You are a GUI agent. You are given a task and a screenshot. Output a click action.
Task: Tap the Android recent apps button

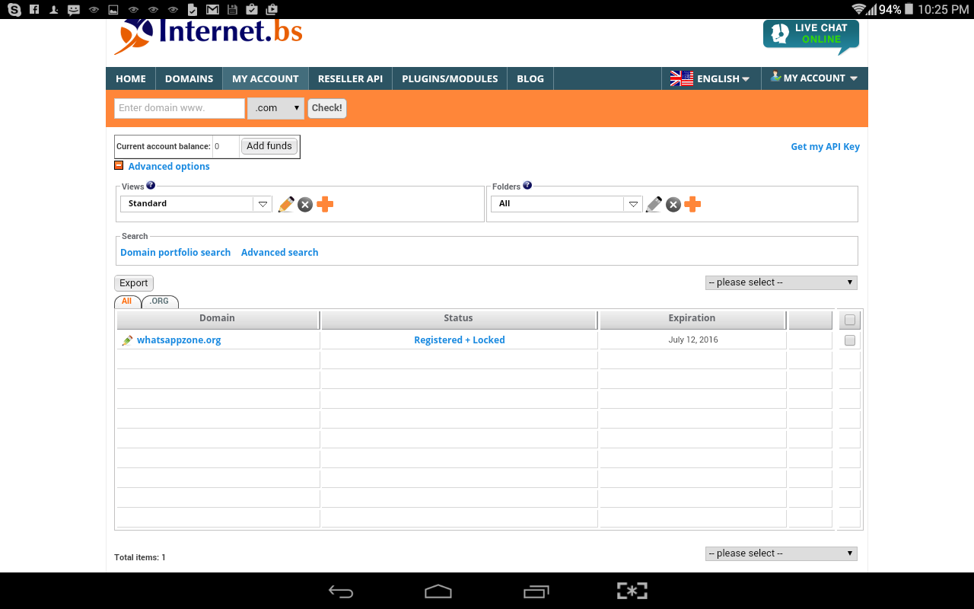coord(536,591)
